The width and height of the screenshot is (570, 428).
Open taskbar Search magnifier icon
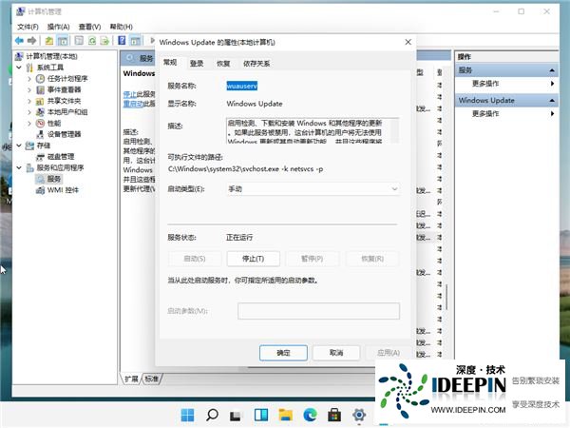[x=212, y=415]
